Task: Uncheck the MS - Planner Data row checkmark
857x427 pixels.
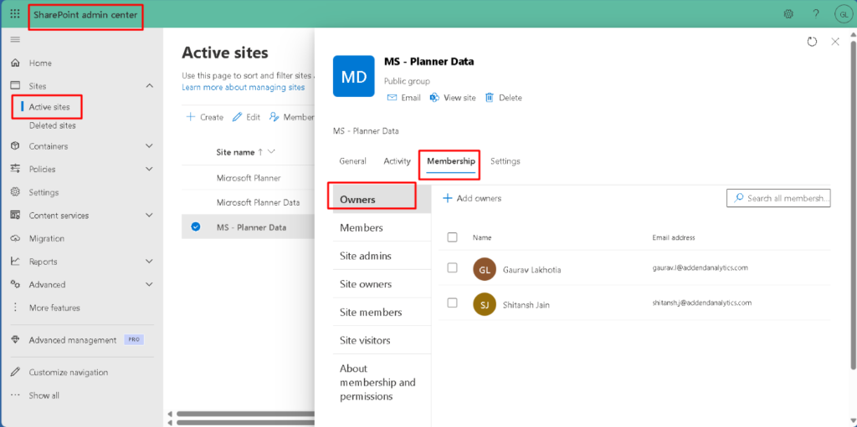Action: pos(196,227)
